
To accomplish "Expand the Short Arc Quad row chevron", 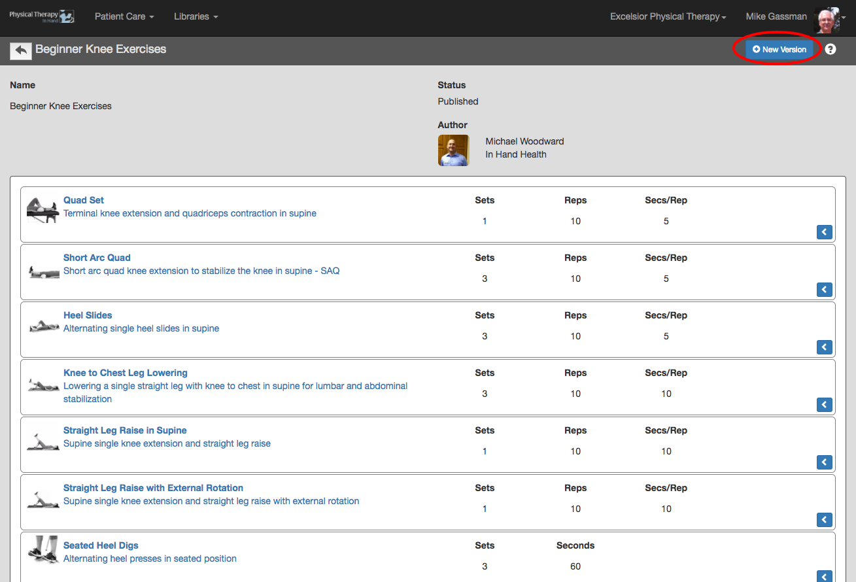I will [825, 290].
